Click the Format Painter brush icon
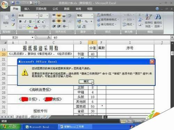The height and width of the screenshot is (130, 174). pyautogui.click(x=13, y=24)
